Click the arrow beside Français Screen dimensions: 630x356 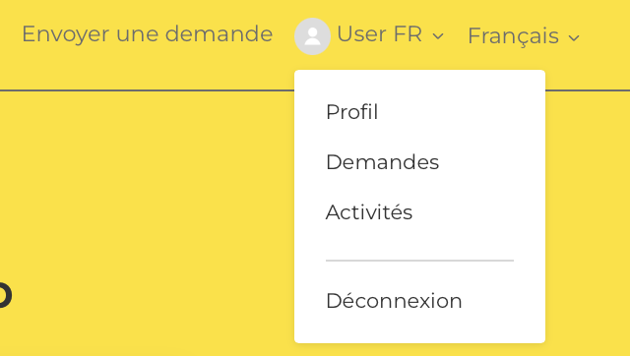tap(574, 38)
